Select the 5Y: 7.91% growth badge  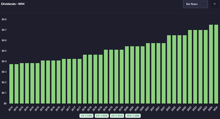(x=117, y=116)
